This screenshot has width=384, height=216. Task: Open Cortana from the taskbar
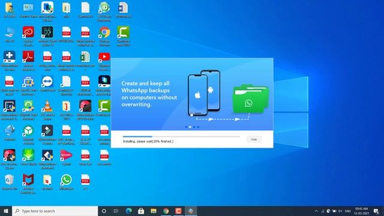[104, 211]
